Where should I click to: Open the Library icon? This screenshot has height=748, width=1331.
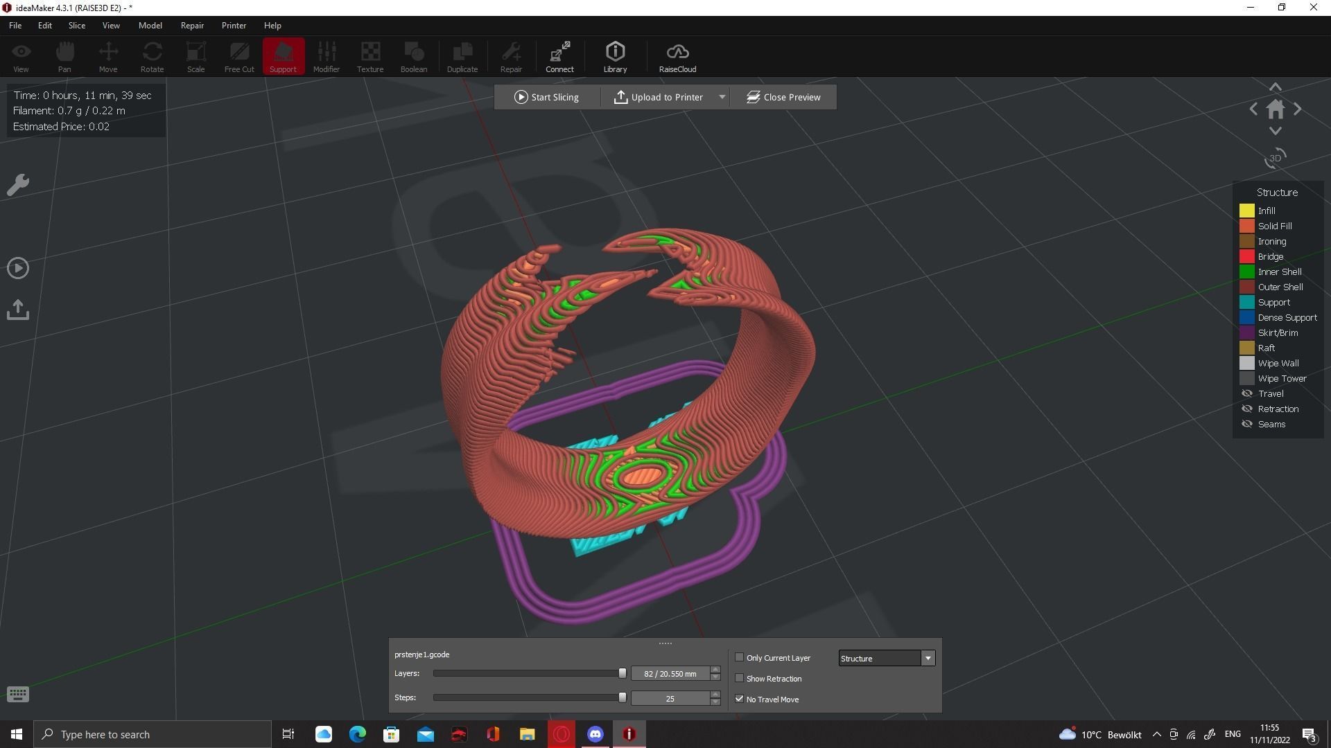click(x=615, y=57)
